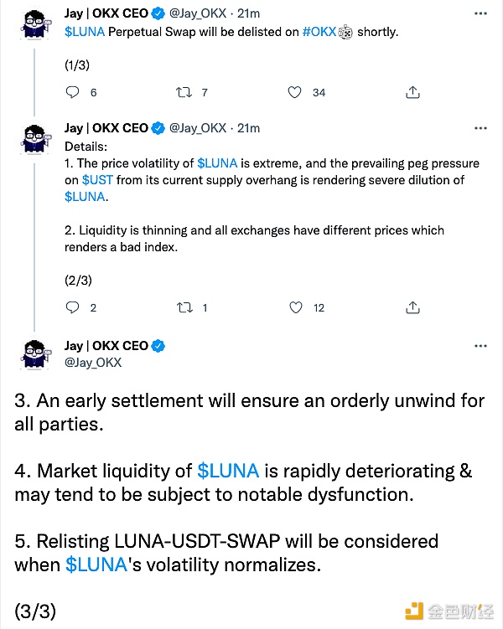
Task: Open $LUNA cashtag in market liquidity sentence
Action: point(228,471)
